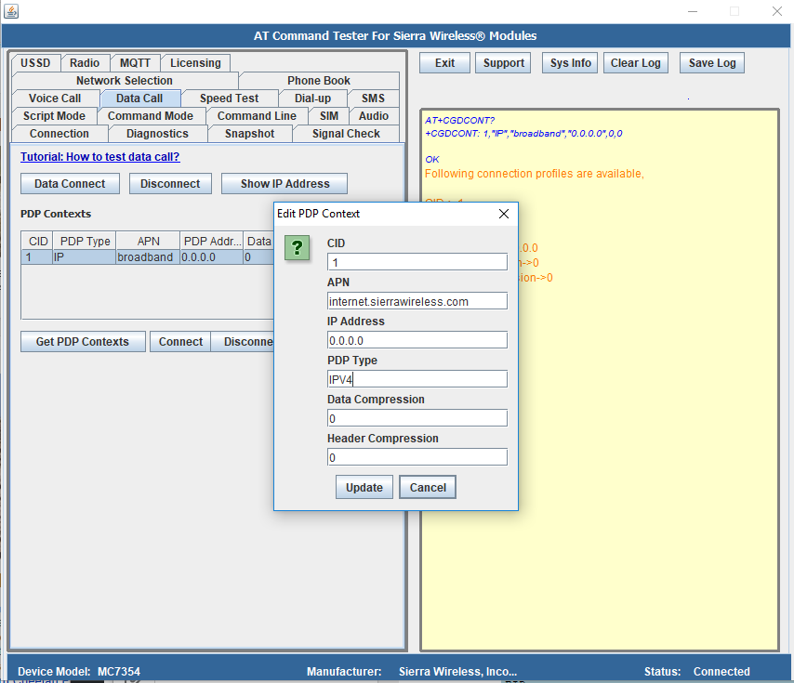Viewport: 794px width, 683px height.
Task: Open the Speed Test tab
Action: (x=229, y=99)
